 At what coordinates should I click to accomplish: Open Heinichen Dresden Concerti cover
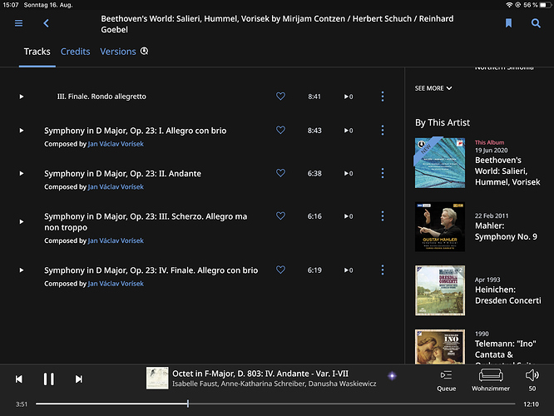(440, 290)
